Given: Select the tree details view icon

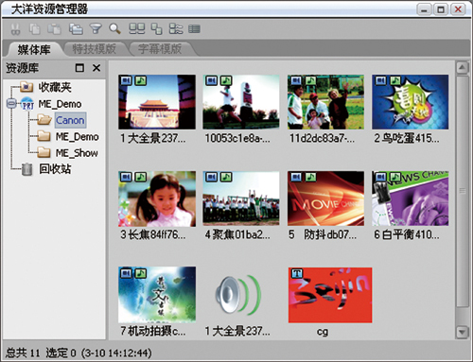Looking at the screenshot, I should click(176, 29).
